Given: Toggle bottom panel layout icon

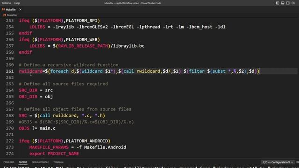Looking at the screenshot, I should point(283,3).
